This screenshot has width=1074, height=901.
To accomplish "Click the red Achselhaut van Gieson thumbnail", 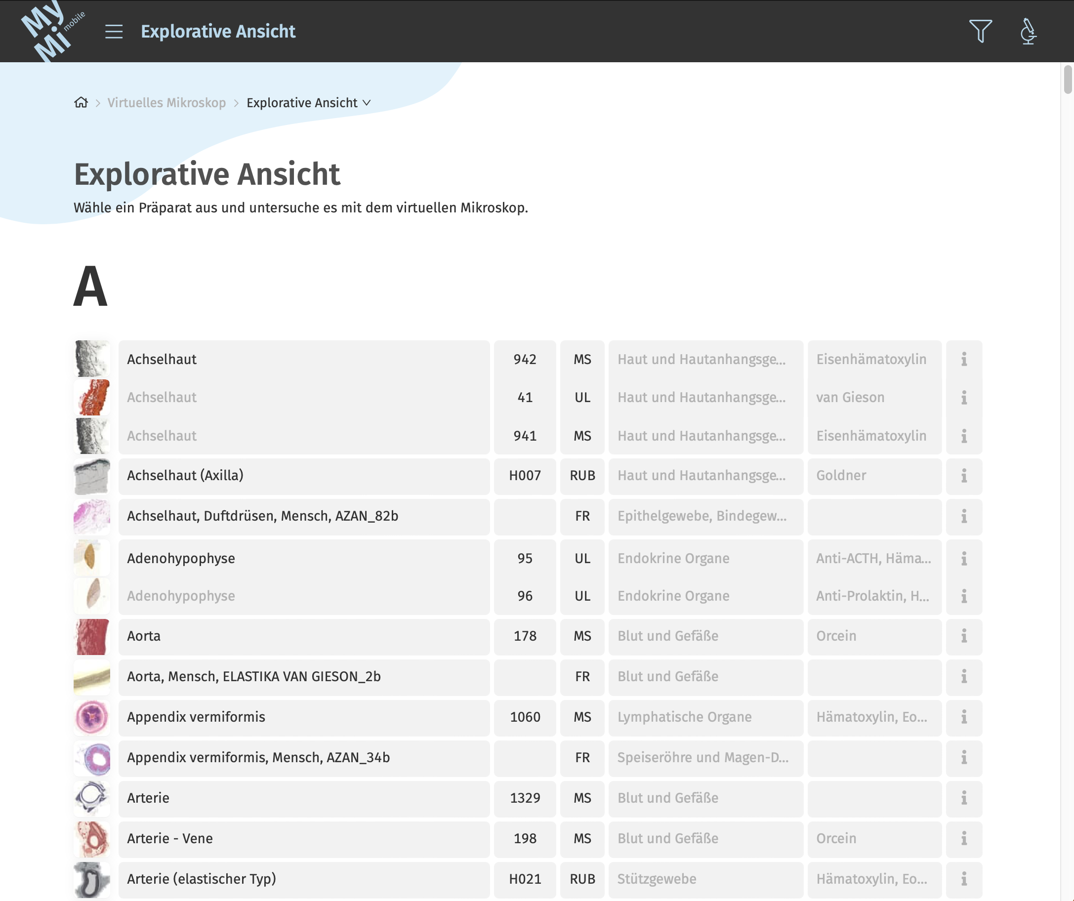I will coord(91,397).
